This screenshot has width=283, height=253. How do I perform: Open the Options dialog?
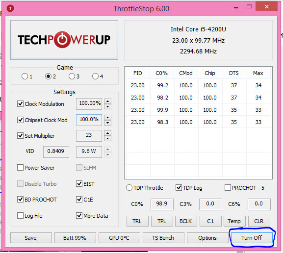[x=207, y=238]
